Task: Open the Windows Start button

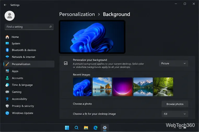Action: [67, 128]
